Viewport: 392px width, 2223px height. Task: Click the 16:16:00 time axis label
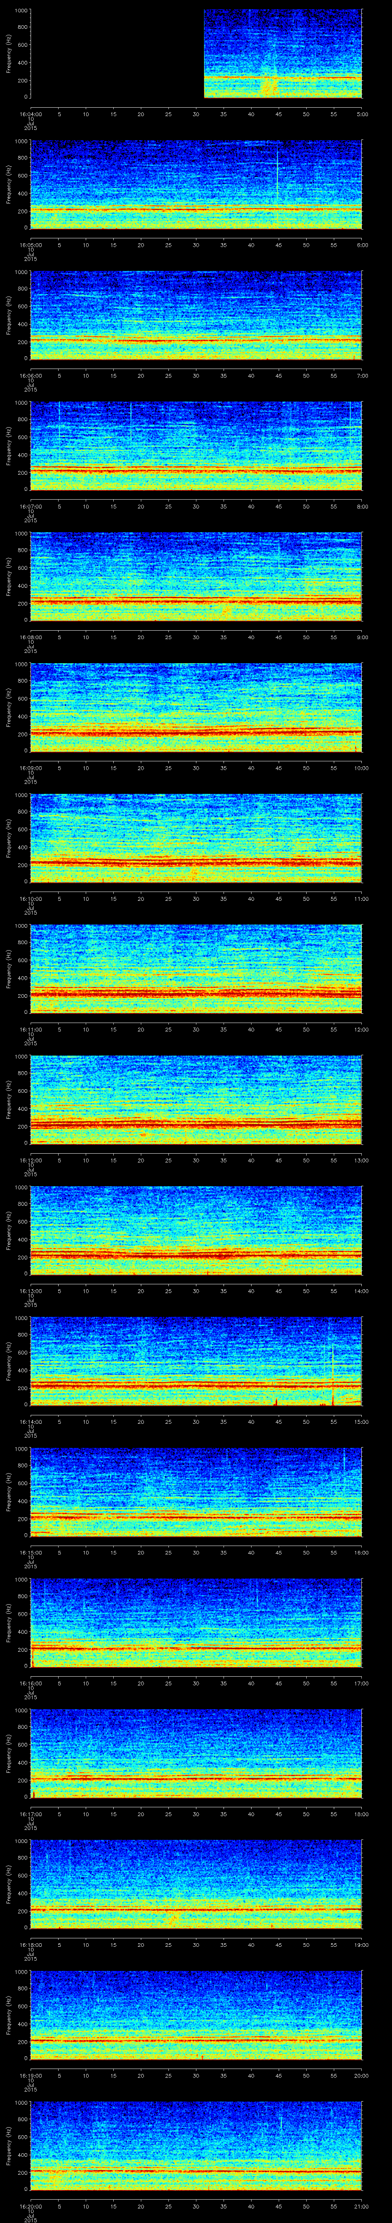[30, 1683]
